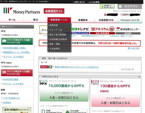
Task: Open the マネパの証券とは link
Action: (11, 98)
